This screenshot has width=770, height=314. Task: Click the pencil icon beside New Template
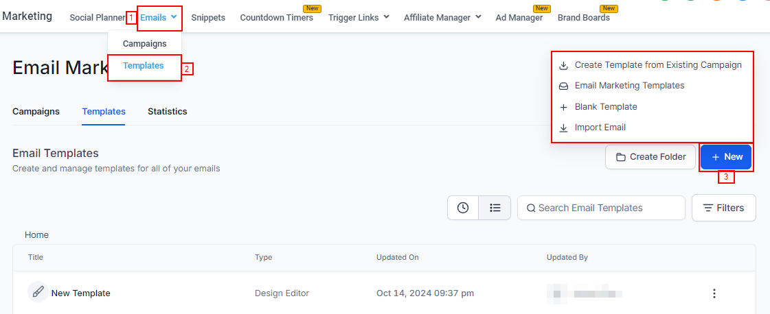(x=37, y=293)
